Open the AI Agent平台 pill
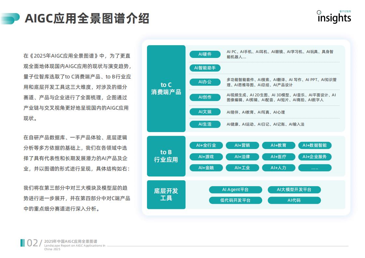Screen dimensions: 365x258 coord(235,190)
